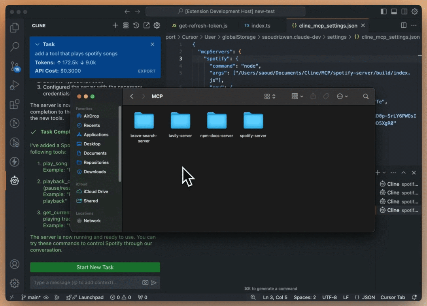Start a new Cline task with plus icon
Image resolution: width=427 pixels, height=306 pixels.
click(115, 25)
